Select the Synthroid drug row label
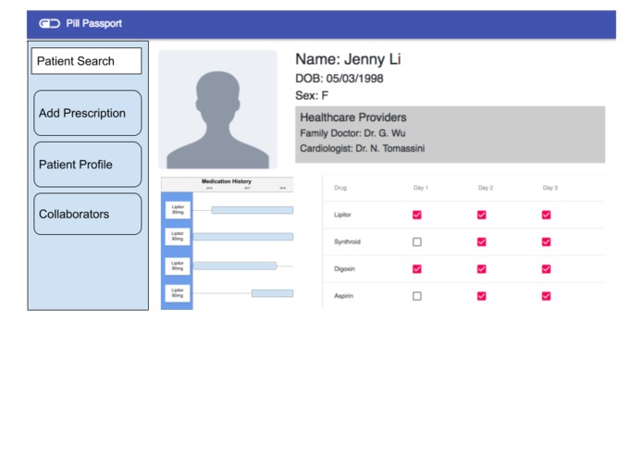Viewport: 643px width, 457px height. point(347,241)
